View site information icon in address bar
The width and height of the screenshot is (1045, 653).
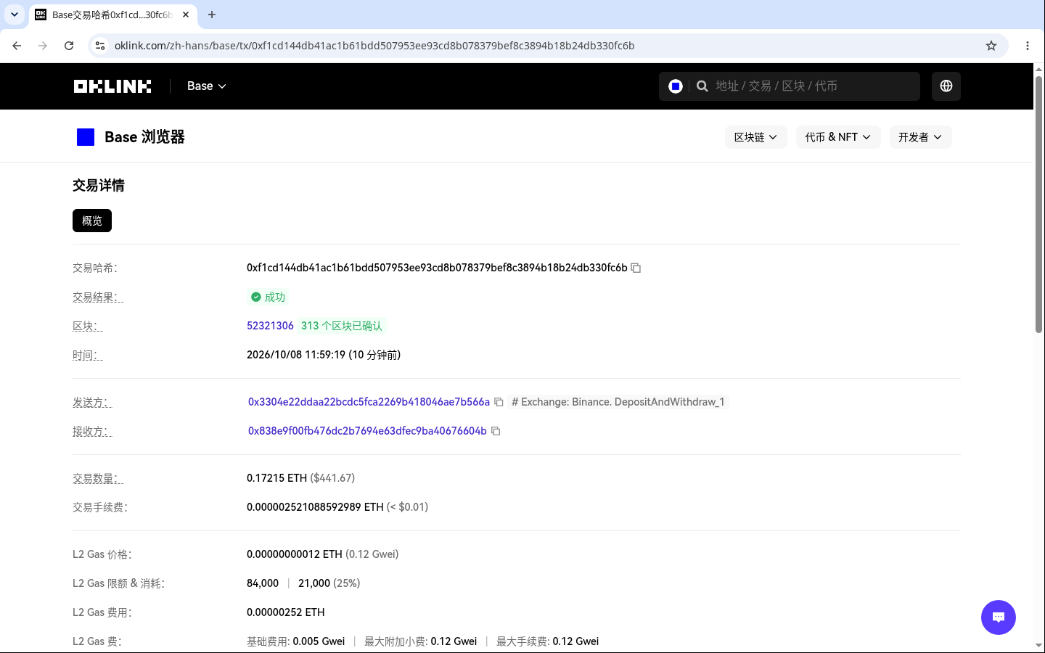point(100,46)
